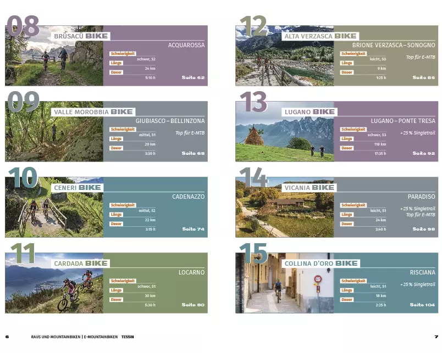Screen dimensions: 442x353
Task: Click +25 % Singletrail in Collina d'Oro card
Action: [418, 284]
